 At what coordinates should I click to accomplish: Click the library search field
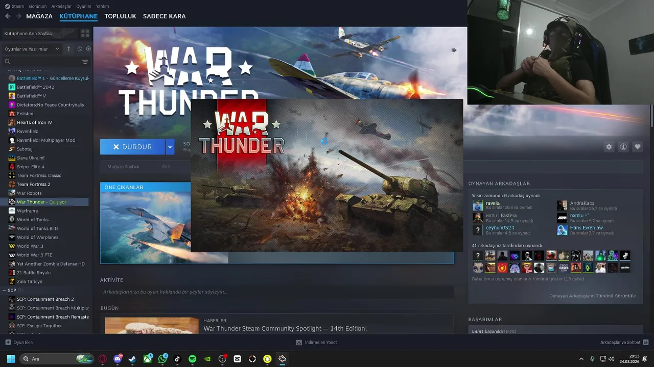click(42, 62)
